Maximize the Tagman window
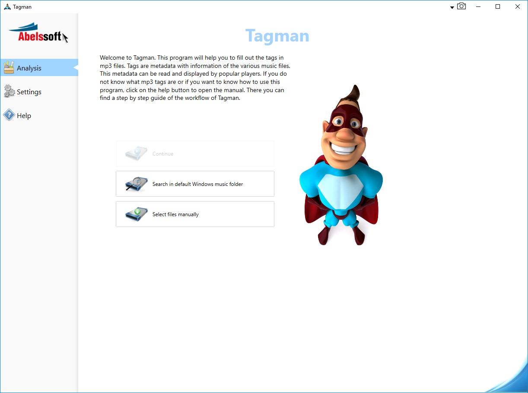This screenshot has width=528, height=393. tap(498, 7)
